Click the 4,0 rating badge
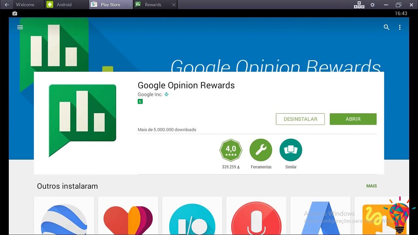This screenshot has height=235, width=418. pyautogui.click(x=231, y=150)
